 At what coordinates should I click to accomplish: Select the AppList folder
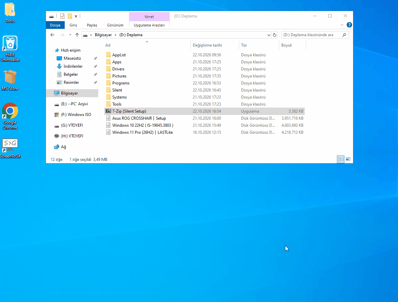[x=204, y=55]
